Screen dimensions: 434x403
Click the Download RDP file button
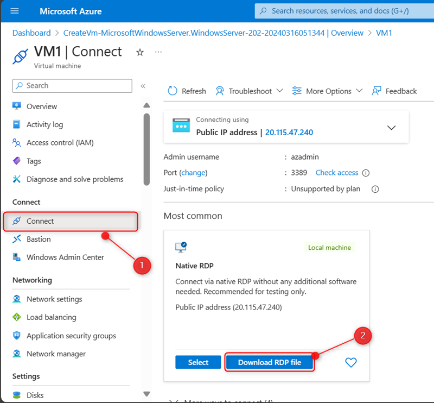coord(269,362)
